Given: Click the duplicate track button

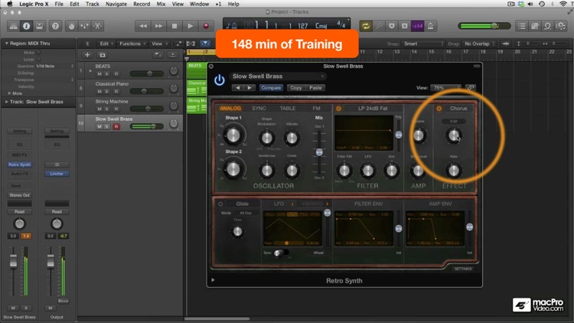Looking at the screenshot, I should (103, 55).
